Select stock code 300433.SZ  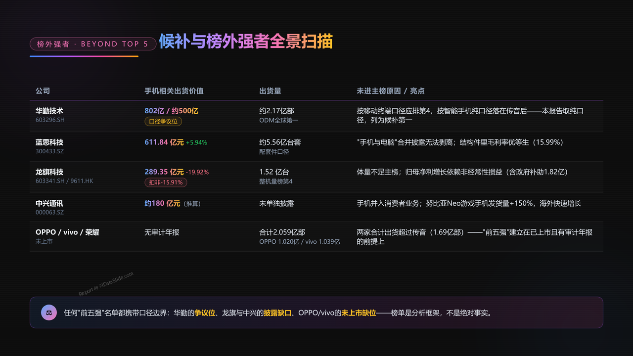click(x=49, y=152)
